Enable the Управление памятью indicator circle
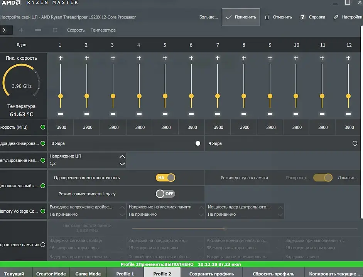This screenshot has width=363, height=277. click(x=43, y=245)
